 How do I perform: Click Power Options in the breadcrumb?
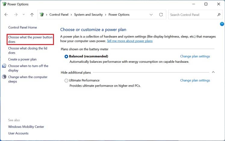pyautogui.click(x=119, y=15)
